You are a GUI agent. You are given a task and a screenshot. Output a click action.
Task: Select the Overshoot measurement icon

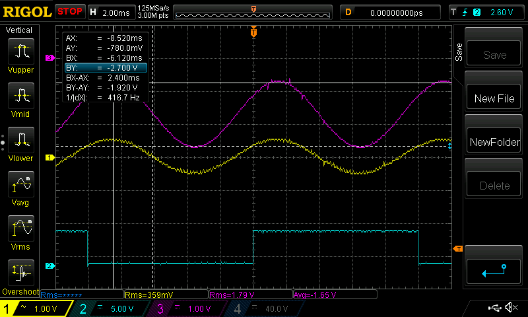point(21,271)
